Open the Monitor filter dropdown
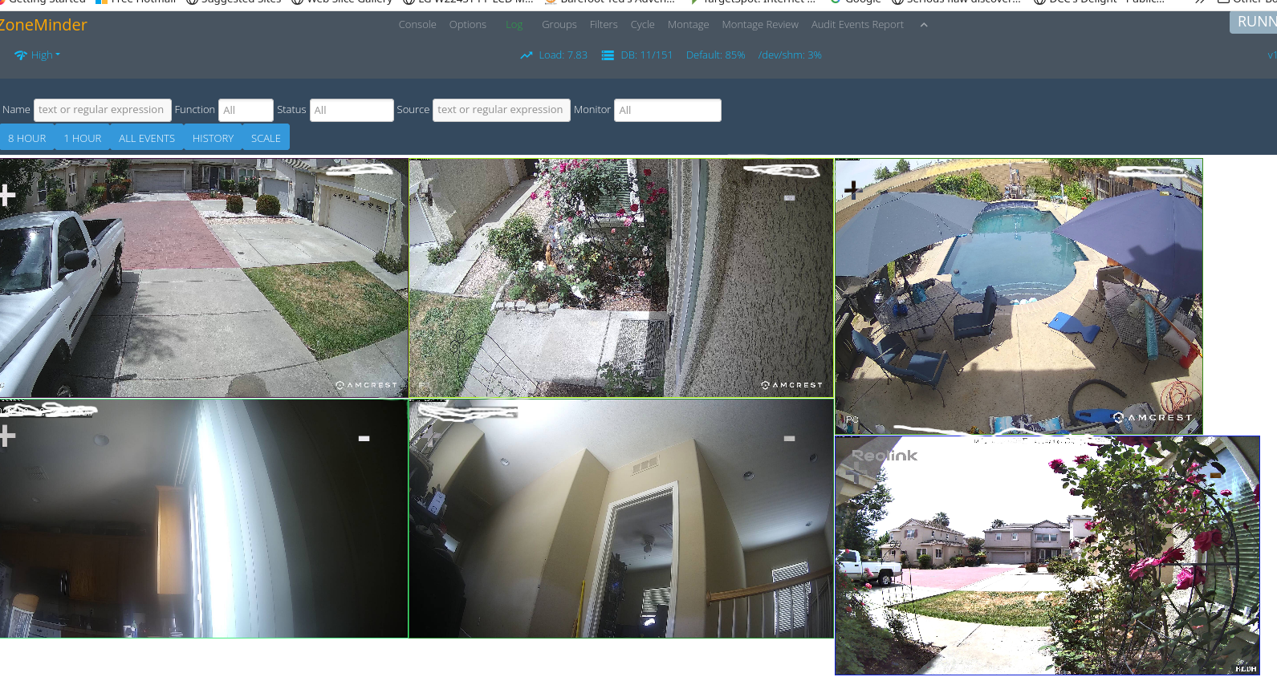Image resolution: width=1277 pixels, height=677 pixels. click(667, 110)
